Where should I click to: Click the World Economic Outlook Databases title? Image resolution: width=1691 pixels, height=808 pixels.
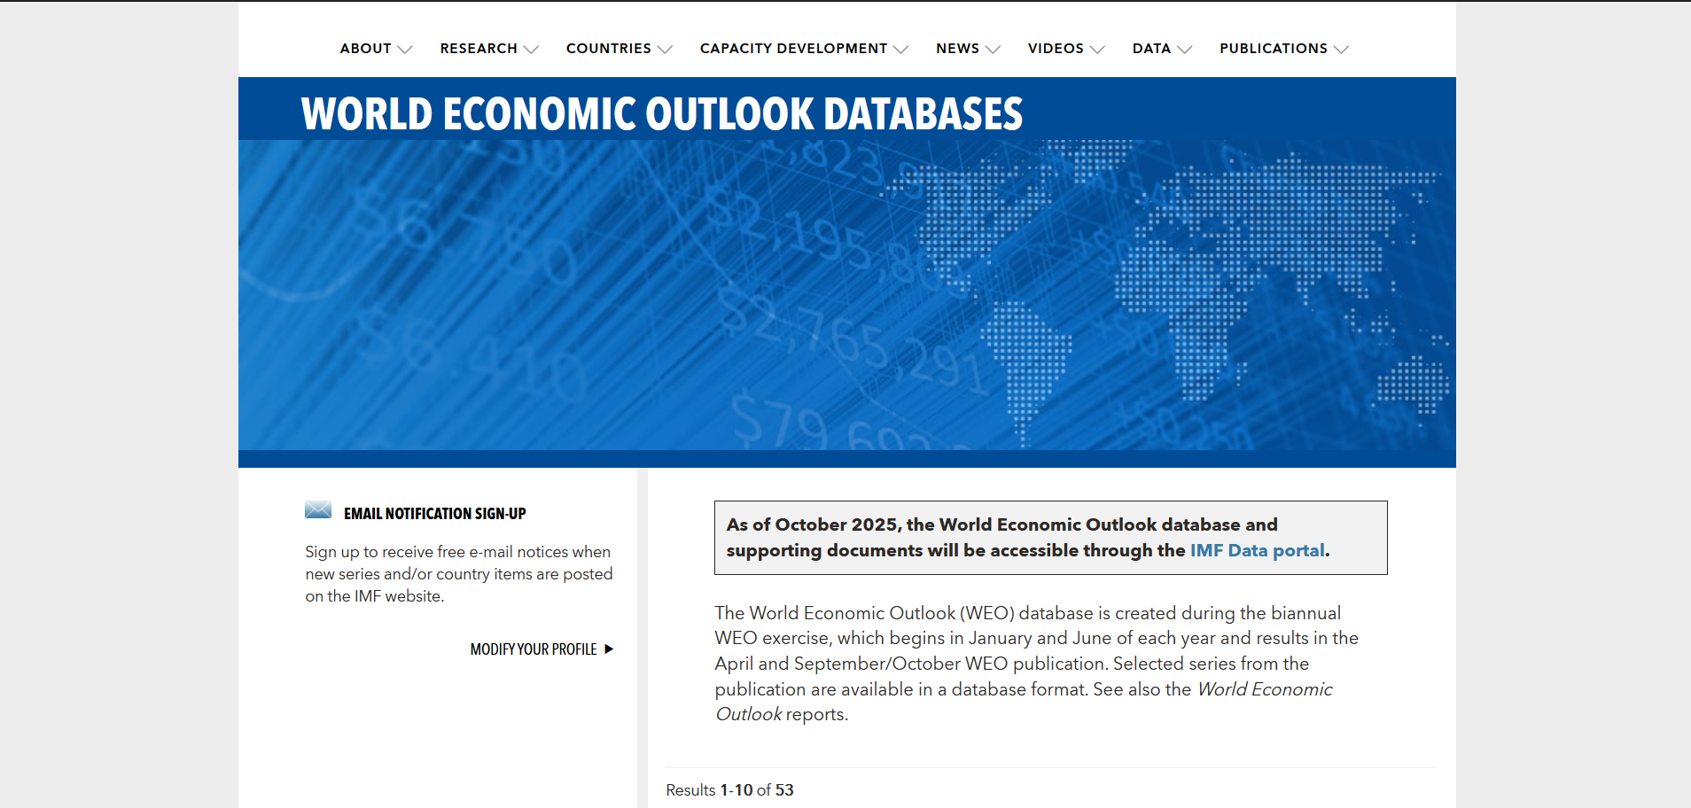point(661,114)
